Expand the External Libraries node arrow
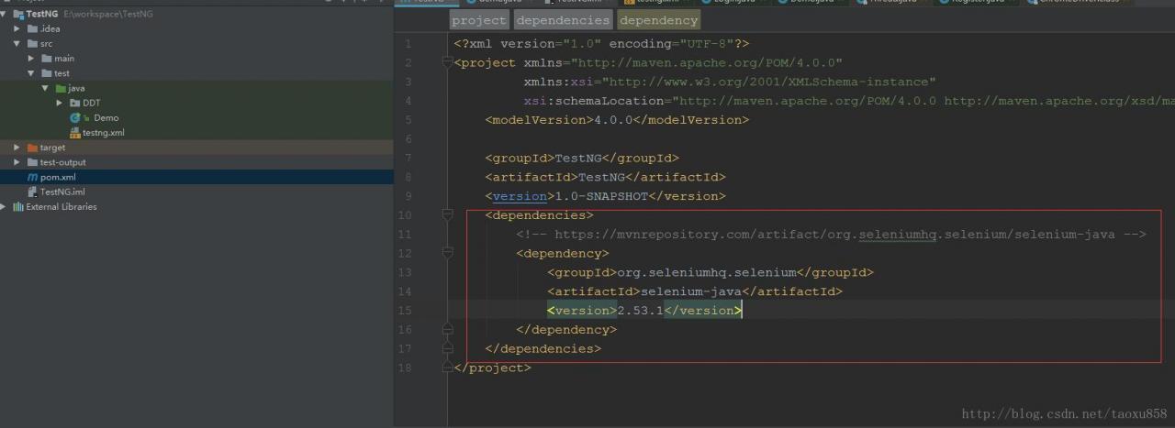Image resolution: width=1175 pixels, height=428 pixels. click(x=4, y=206)
